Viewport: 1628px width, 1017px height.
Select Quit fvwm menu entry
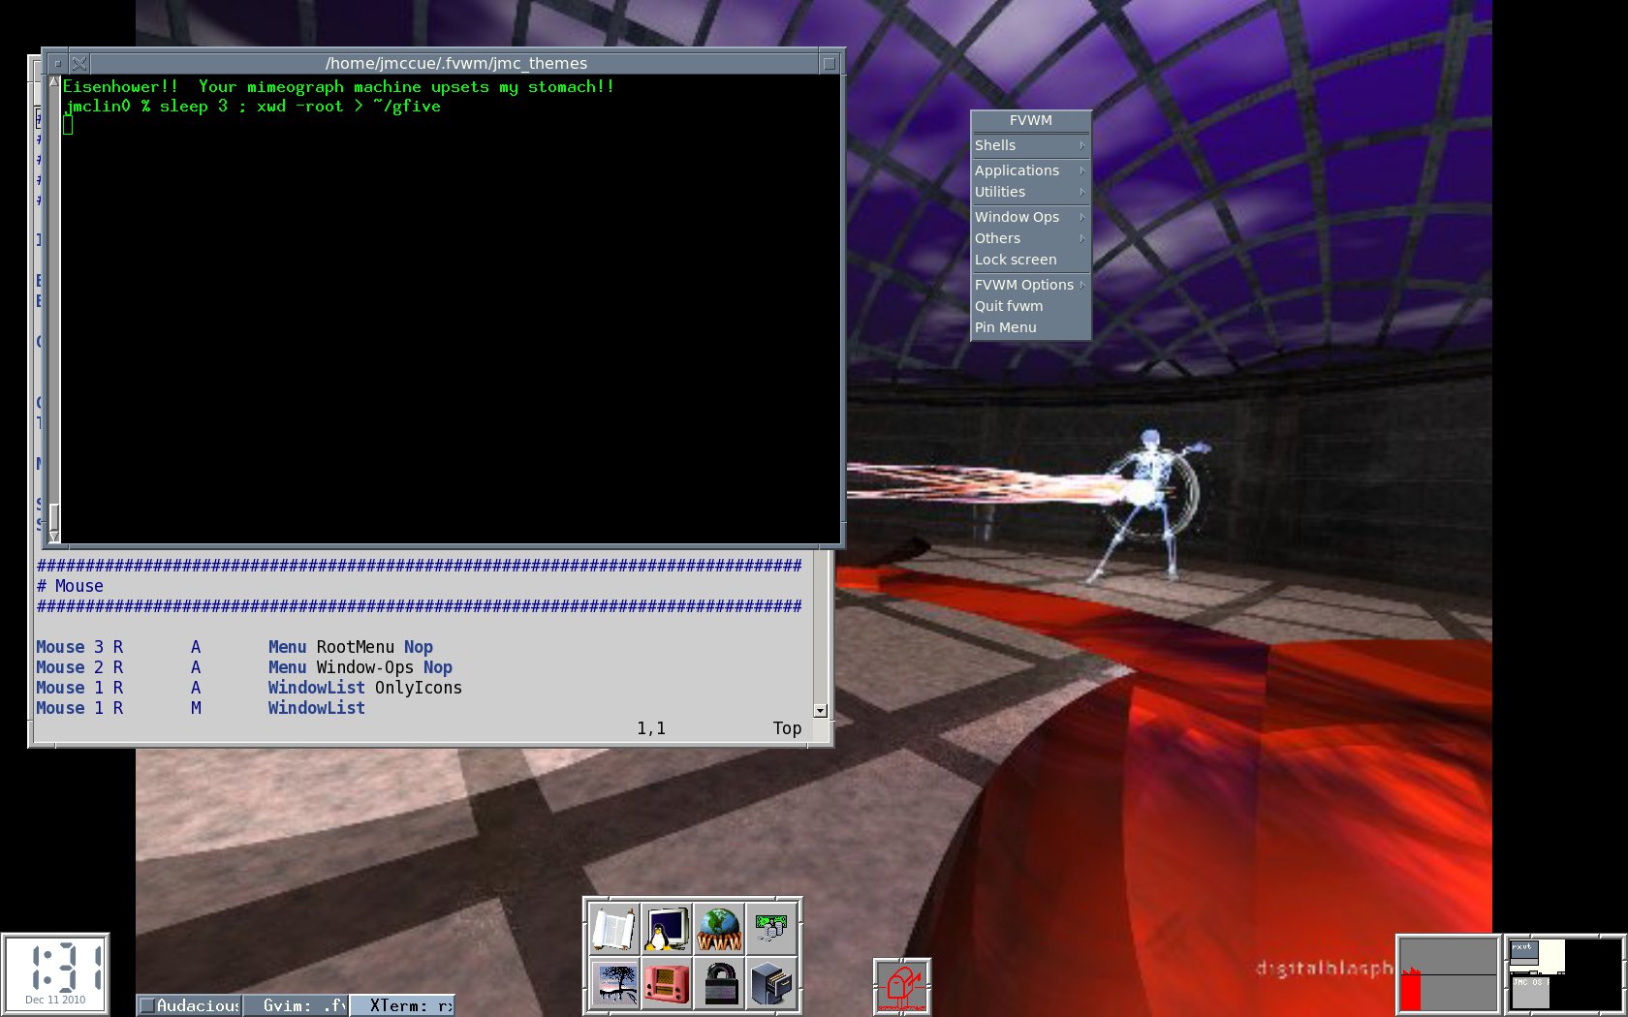(1030, 306)
